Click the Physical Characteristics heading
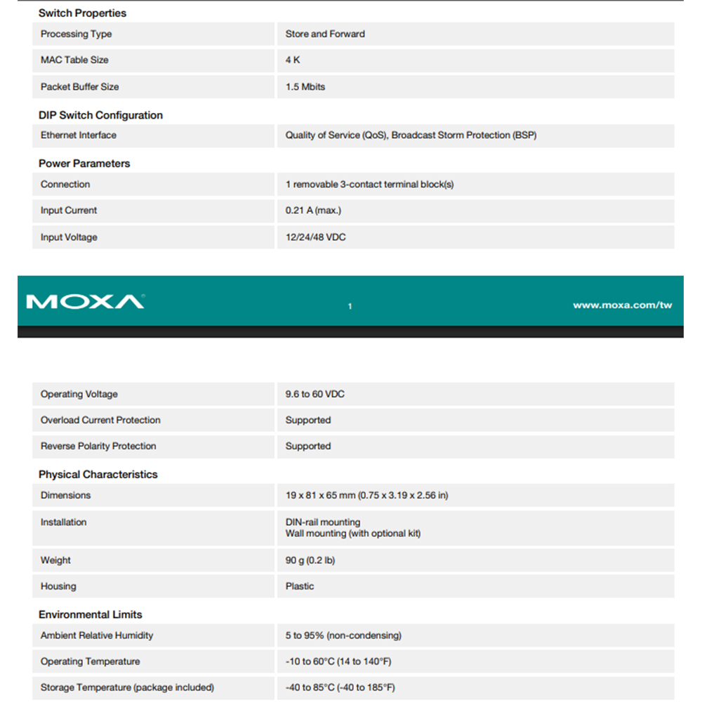Image resolution: width=702 pixels, height=702 pixels. point(98,475)
